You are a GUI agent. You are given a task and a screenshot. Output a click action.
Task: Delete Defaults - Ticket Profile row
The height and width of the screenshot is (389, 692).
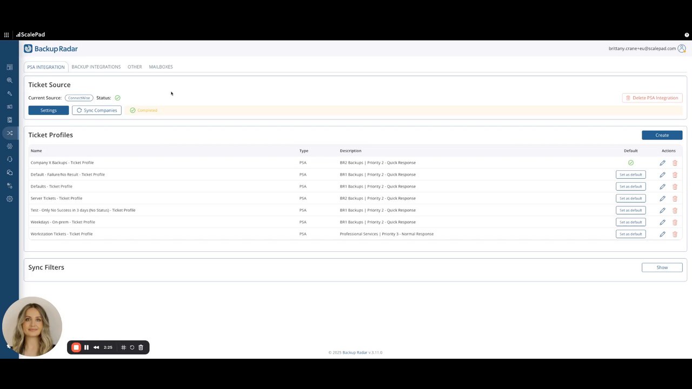675,186
